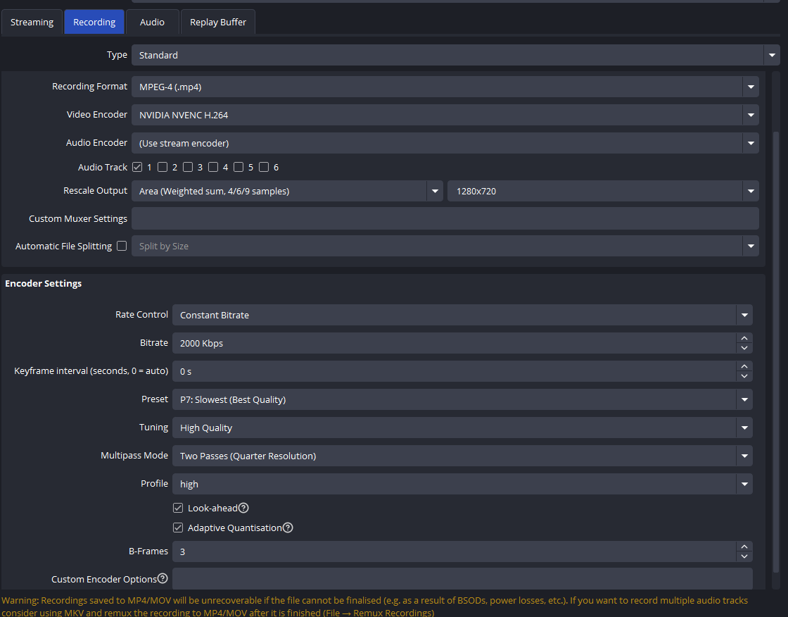
Task: Click the Video Encoder label
Action: [x=97, y=114]
